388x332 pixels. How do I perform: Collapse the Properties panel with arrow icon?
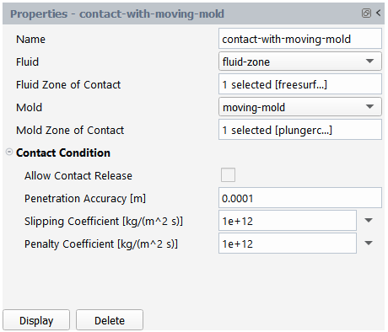379,13
